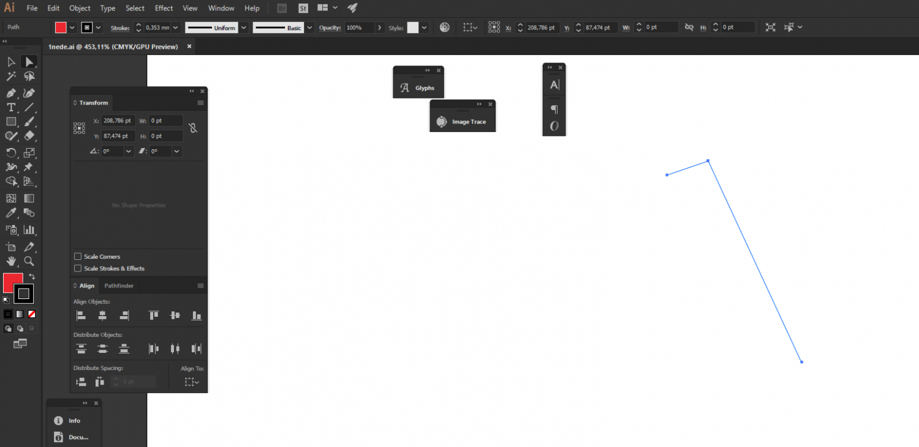Enable Scale Strokes & Effects checkbox
The height and width of the screenshot is (447, 919).
pyautogui.click(x=78, y=268)
